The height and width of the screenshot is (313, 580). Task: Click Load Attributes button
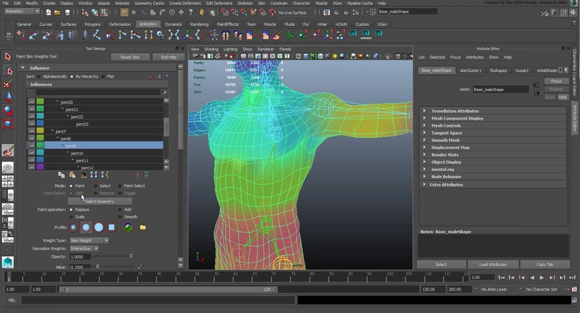(493, 265)
